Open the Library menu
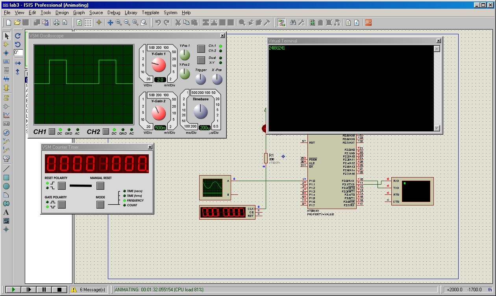Viewport: 496px width, 296px height. (x=131, y=13)
